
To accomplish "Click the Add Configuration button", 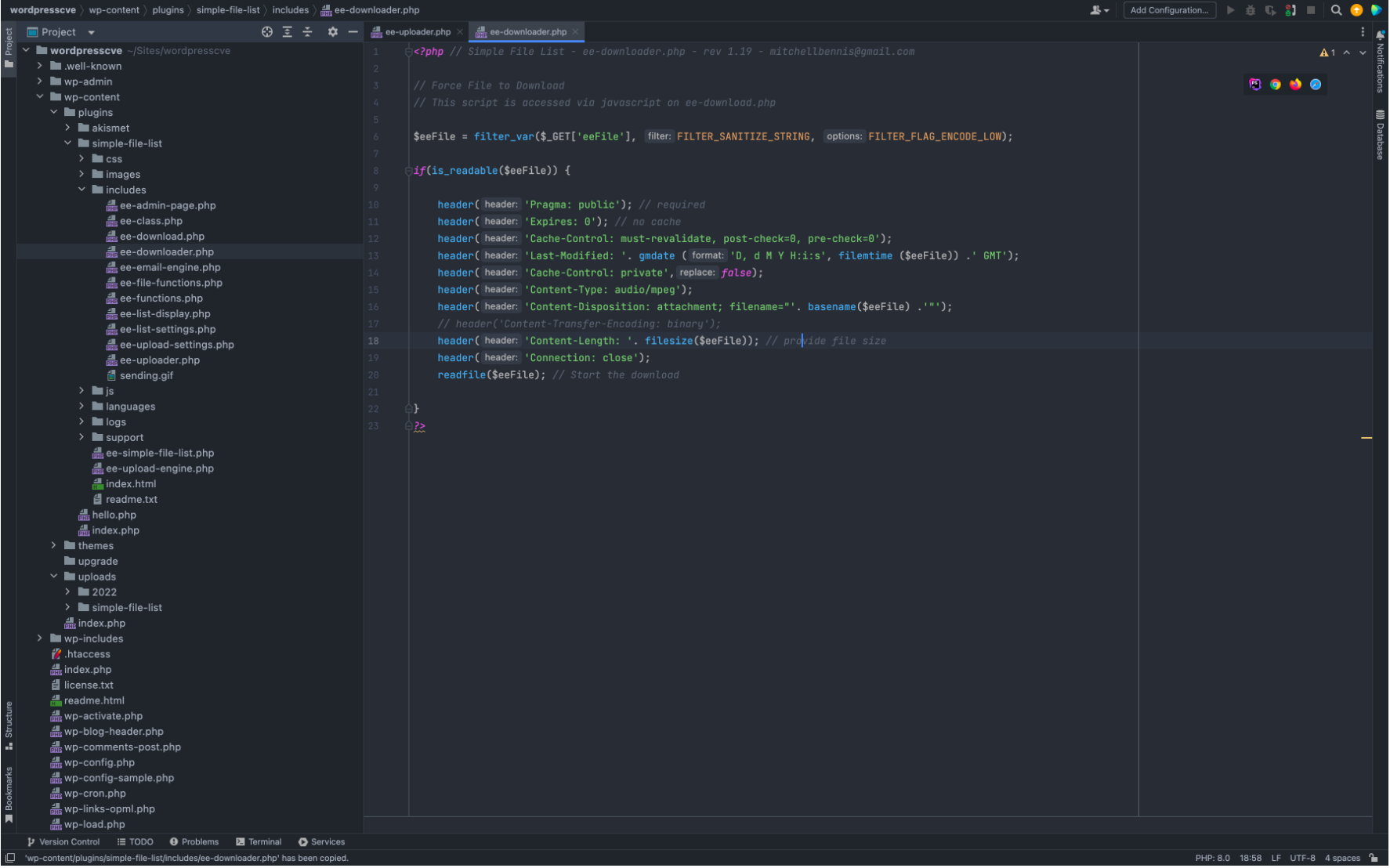I will tap(1169, 10).
